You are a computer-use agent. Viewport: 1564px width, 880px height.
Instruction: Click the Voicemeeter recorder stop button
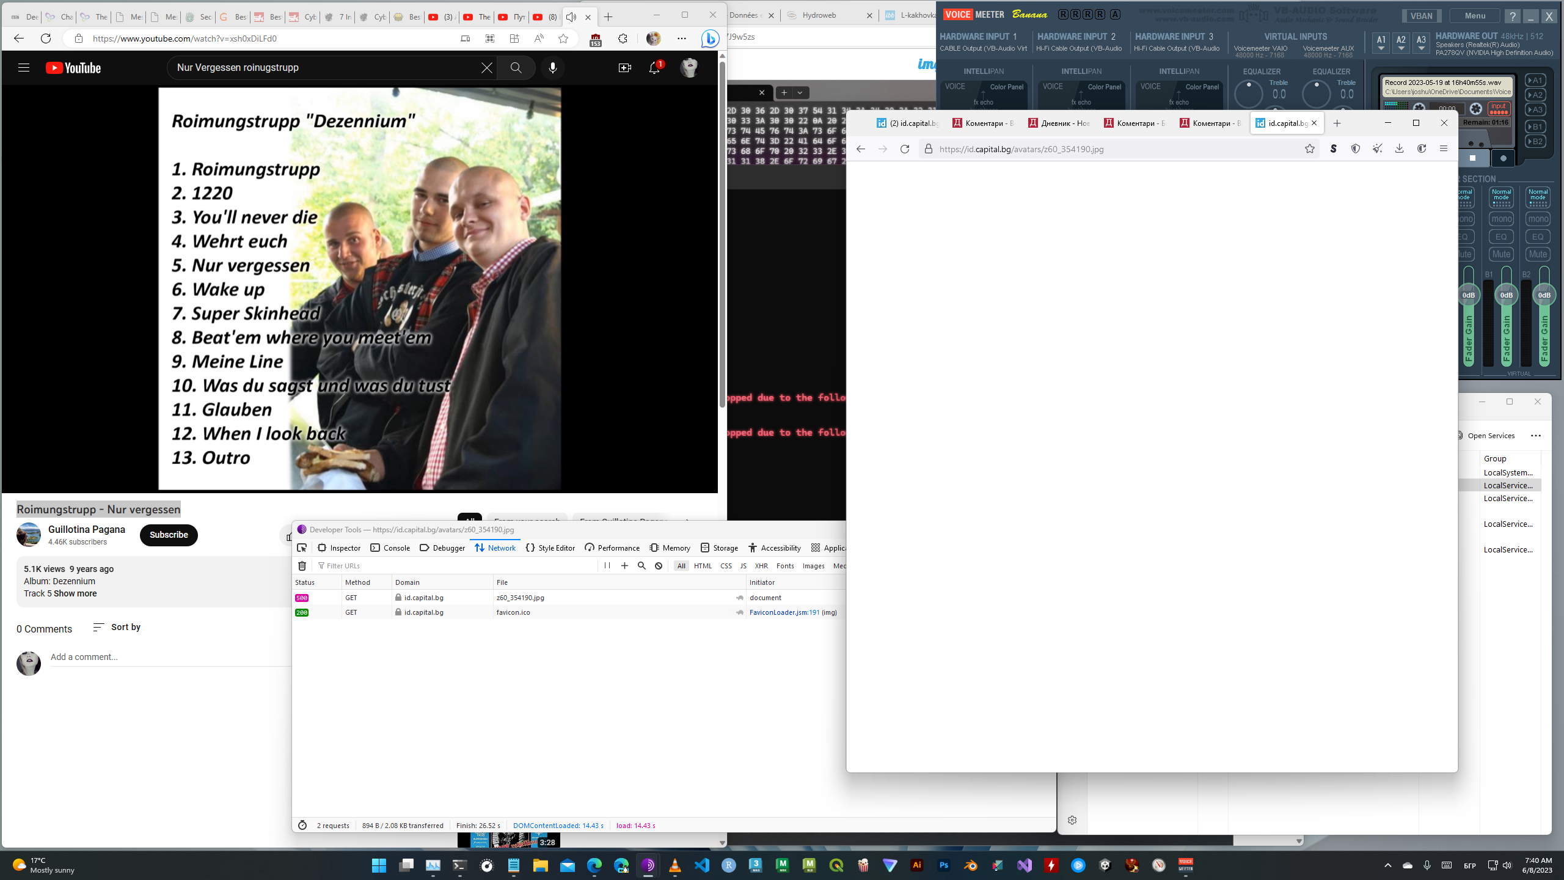coord(1472,158)
